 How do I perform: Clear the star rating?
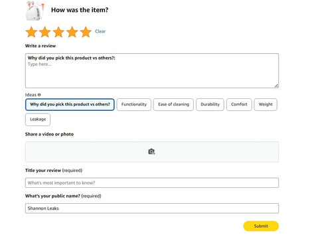click(100, 31)
